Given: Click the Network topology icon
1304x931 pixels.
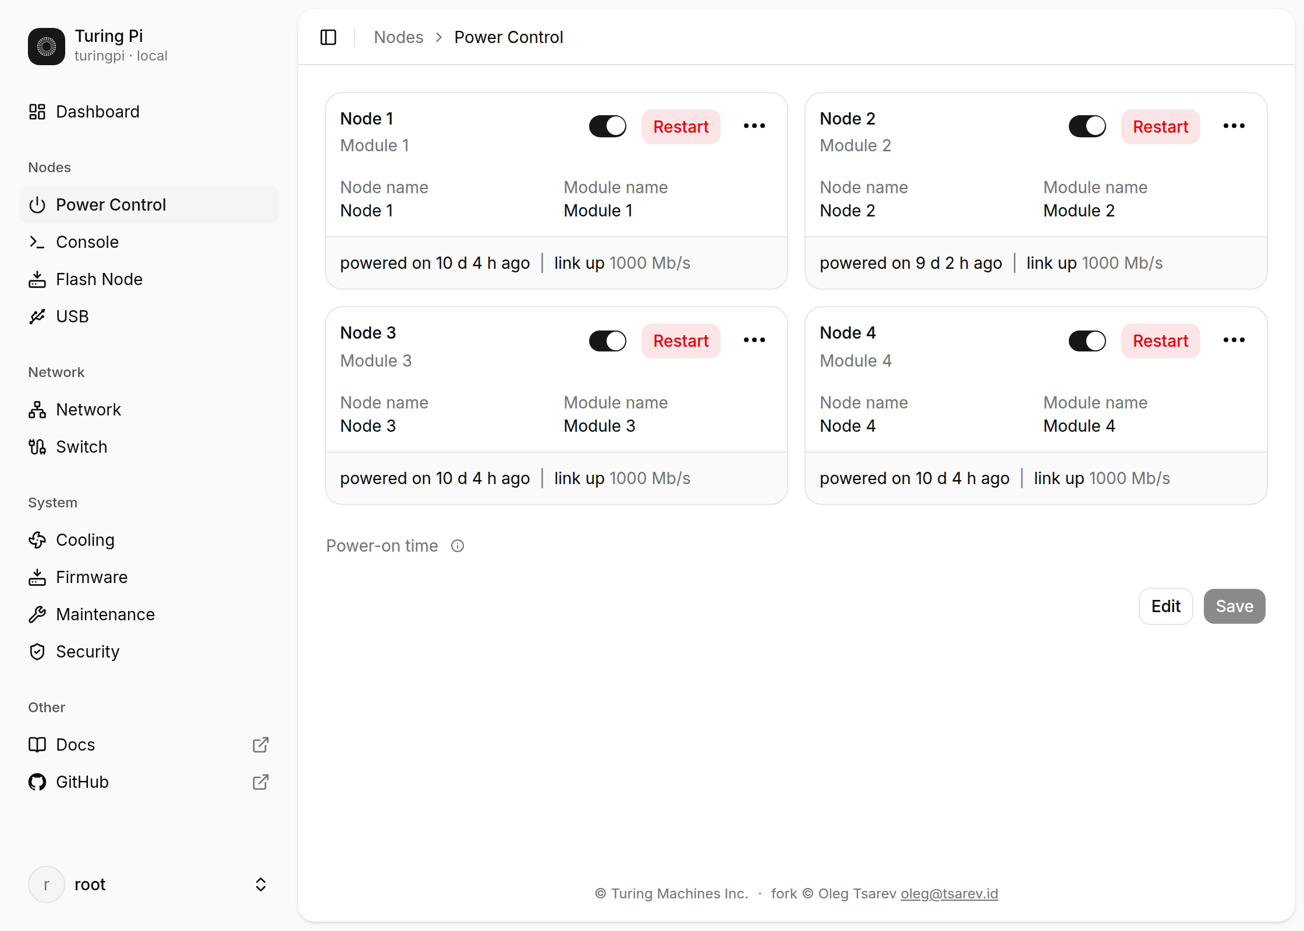Looking at the screenshot, I should [x=37, y=410].
